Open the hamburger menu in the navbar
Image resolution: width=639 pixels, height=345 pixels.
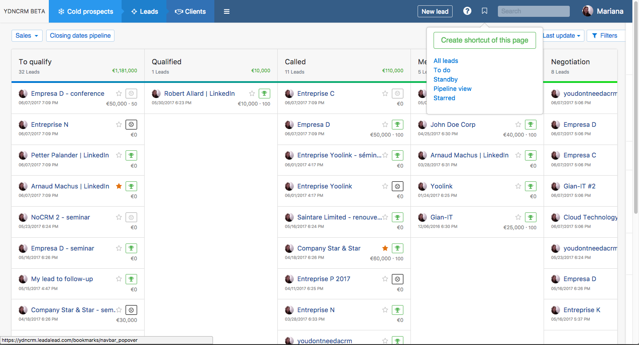pyautogui.click(x=227, y=12)
